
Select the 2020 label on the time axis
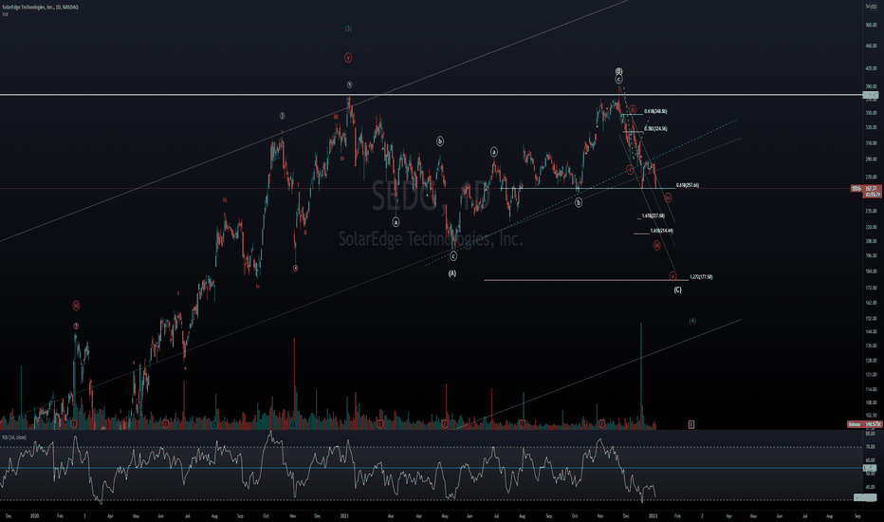click(x=34, y=515)
